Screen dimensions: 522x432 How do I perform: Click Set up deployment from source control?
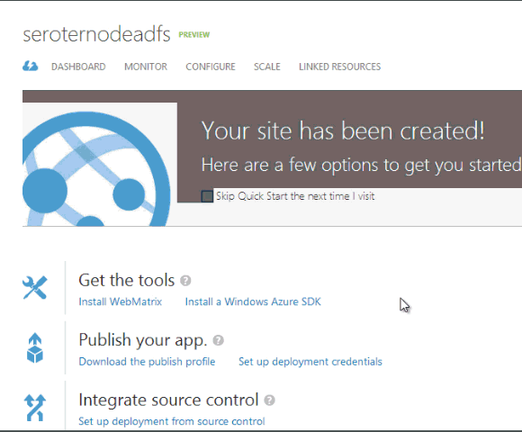[x=172, y=421]
